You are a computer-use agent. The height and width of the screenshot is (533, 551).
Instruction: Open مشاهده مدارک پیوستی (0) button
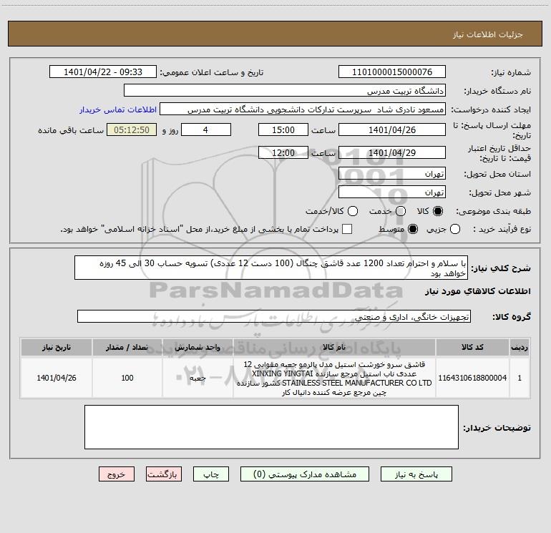[x=305, y=474]
